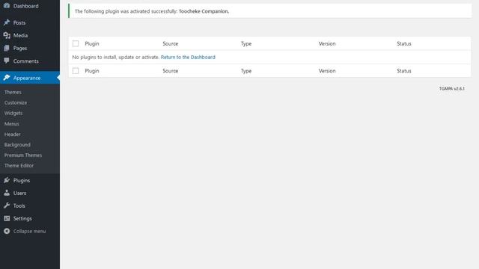Click the 'No plugins to install' message
The width and height of the screenshot is (479, 269).
116,57
